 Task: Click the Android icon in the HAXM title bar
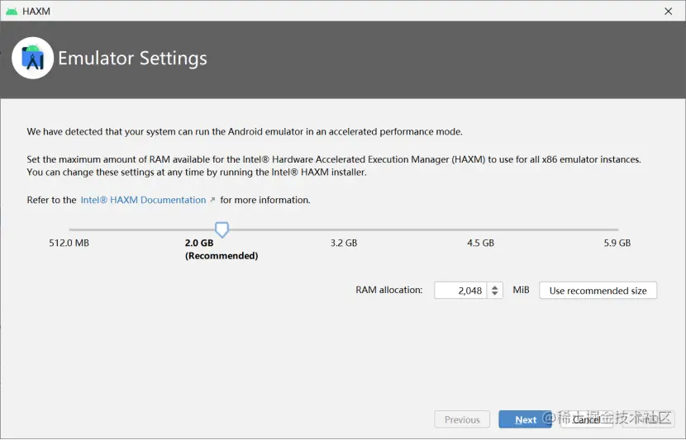12,11
